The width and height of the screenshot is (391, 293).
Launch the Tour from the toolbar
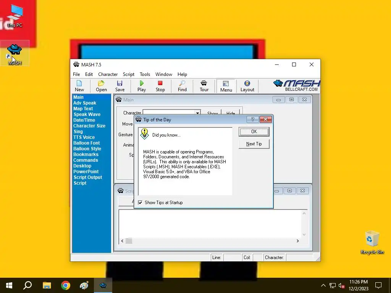coord(204,86)
